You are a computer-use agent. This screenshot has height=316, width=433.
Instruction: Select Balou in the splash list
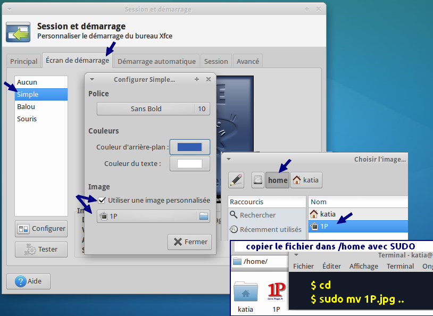tap(26, 106)
